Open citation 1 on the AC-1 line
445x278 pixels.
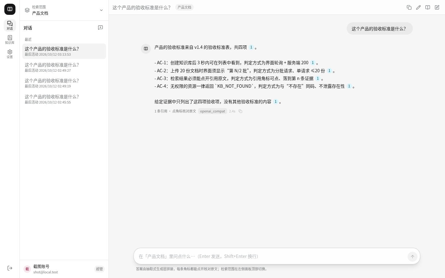click(313, 63)
